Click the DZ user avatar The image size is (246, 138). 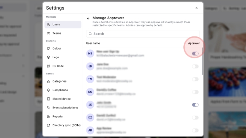(x=90, y=118)
